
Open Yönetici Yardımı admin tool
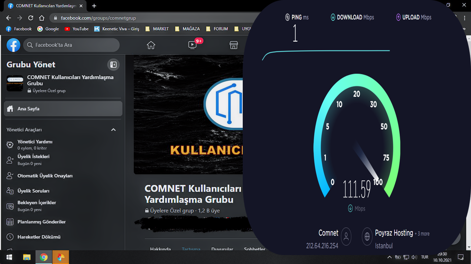pyautogui.click(x=63, y=145)
